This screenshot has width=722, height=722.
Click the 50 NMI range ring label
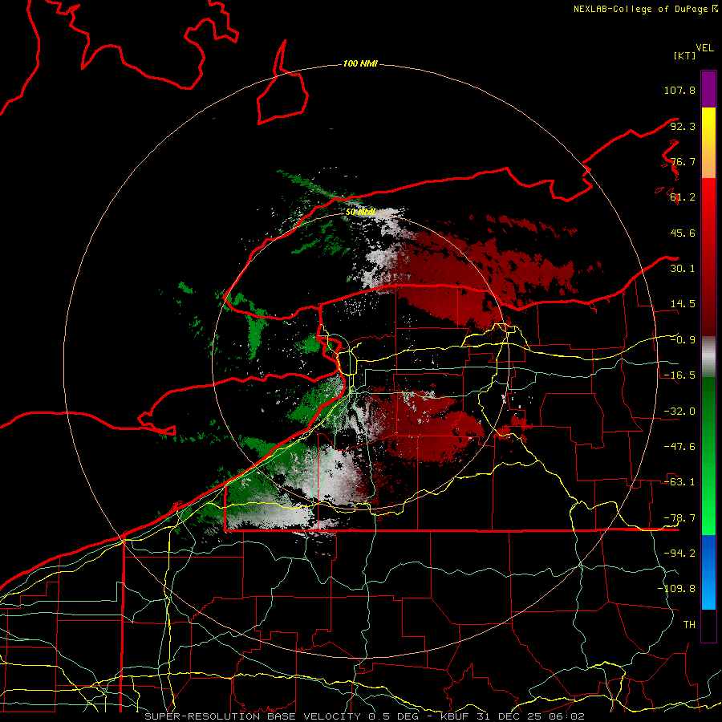(x=360, y=213)
